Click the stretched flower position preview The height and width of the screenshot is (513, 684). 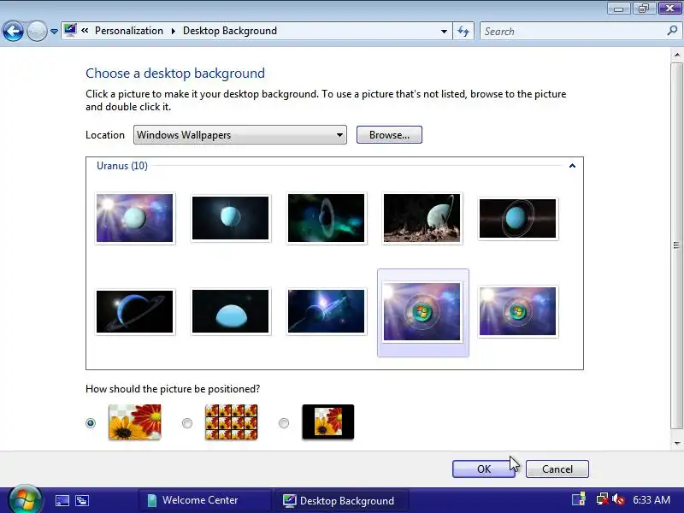[x=135, y=422]
